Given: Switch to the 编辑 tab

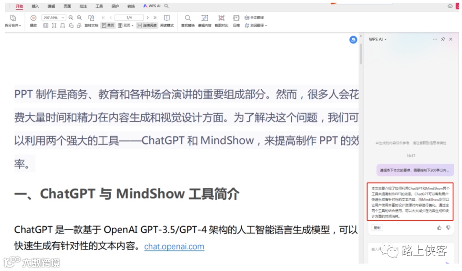Looking at the screenshot, I should click(51, 6).
